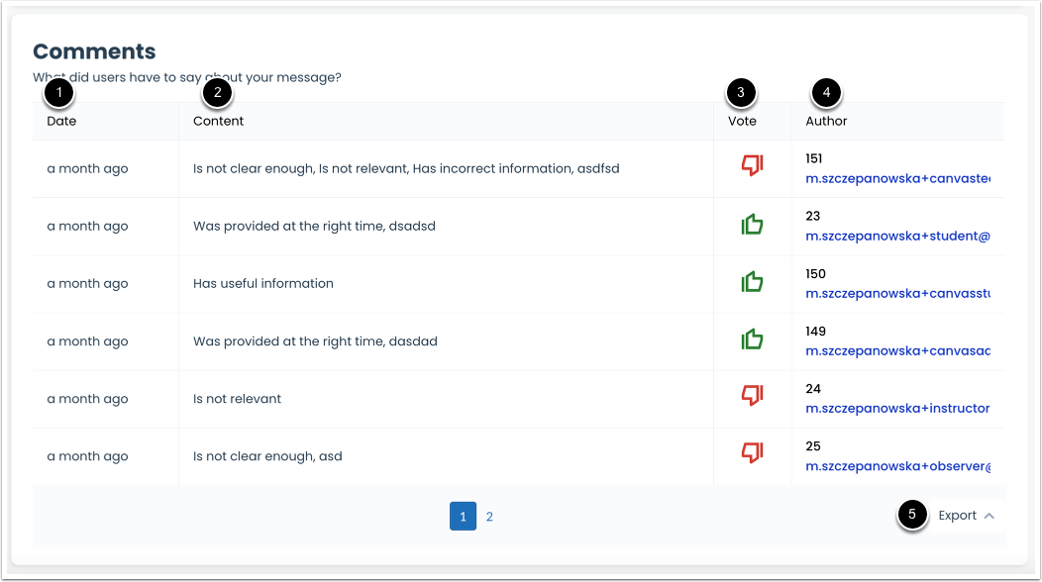Click the Author column header

tap(826, 121)
